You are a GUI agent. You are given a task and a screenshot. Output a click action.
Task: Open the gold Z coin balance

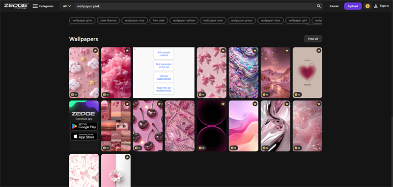click(367, 6)
